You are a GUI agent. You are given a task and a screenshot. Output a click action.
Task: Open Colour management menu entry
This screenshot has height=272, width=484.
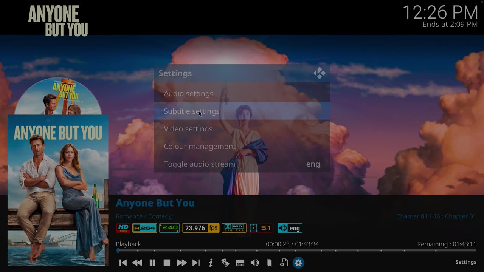(242, 146)
